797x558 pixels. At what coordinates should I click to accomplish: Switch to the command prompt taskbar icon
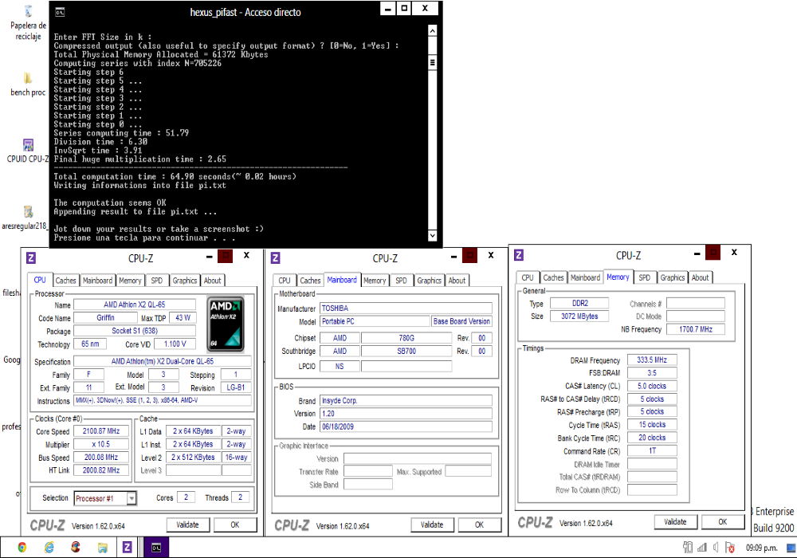156,548
